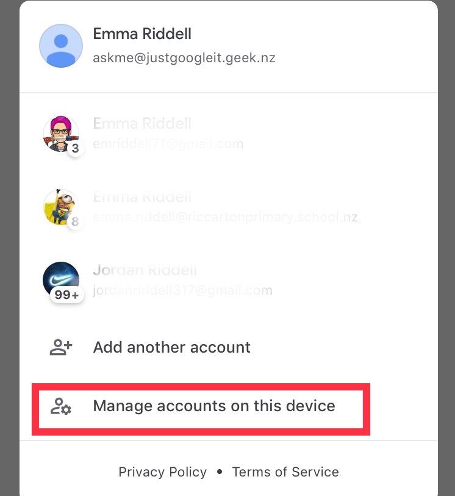455x496 pixels.
Task: Select the Minion avatar account
Action: pos(61,207)
